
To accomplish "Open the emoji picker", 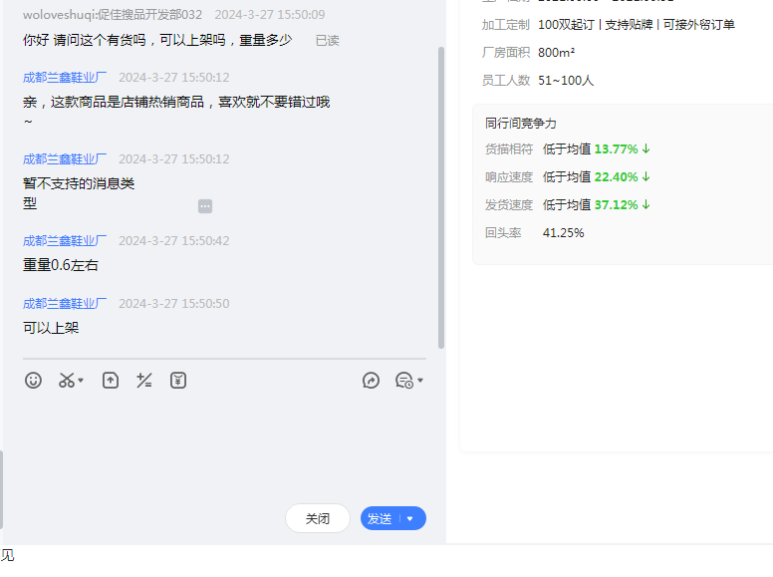I will click(x=33, y=381).
